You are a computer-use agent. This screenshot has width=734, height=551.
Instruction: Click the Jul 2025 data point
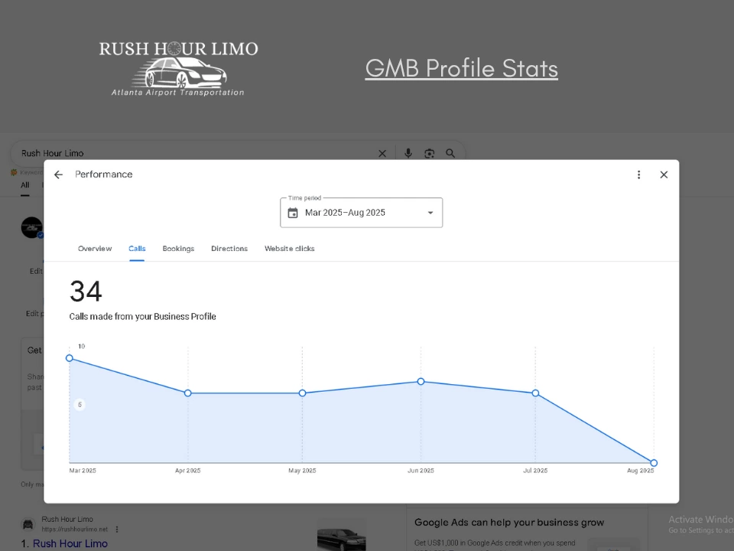(x=535, y=393)
